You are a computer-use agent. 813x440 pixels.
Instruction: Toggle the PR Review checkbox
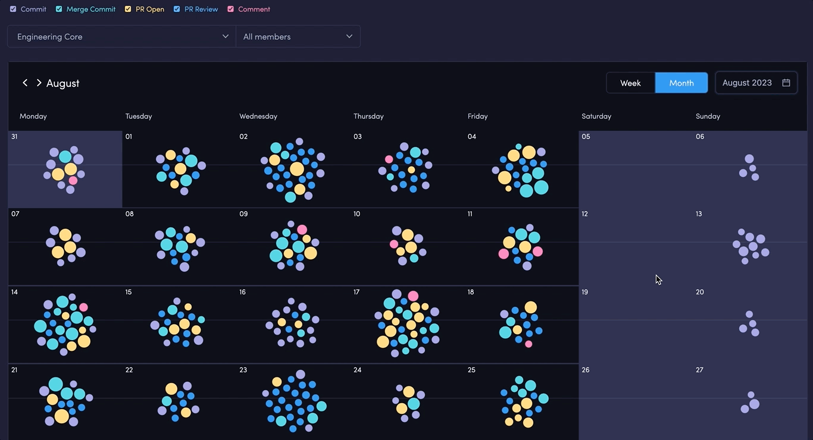point(177,9)
